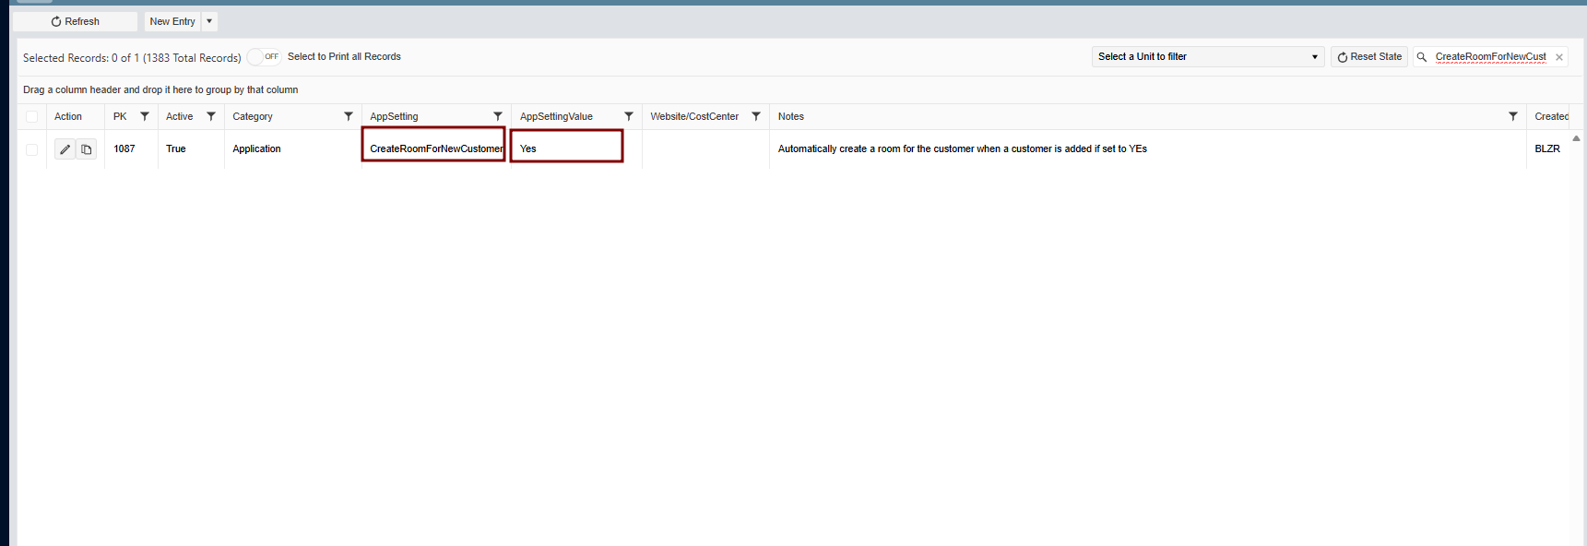Screen dimensions: 1587x546
Task: Select the Created cell BLZR
Action: pos(1547,148)
